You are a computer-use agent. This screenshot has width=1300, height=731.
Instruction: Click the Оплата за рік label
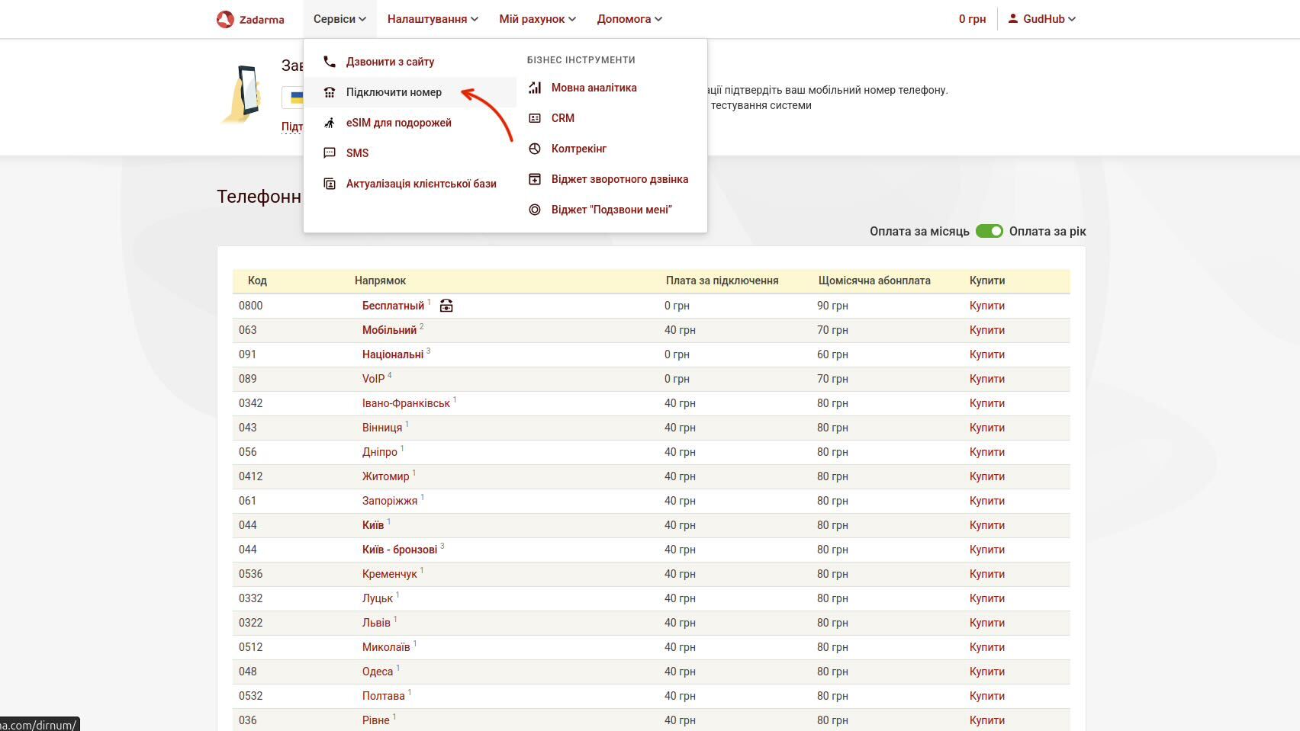pos(1047,231)
